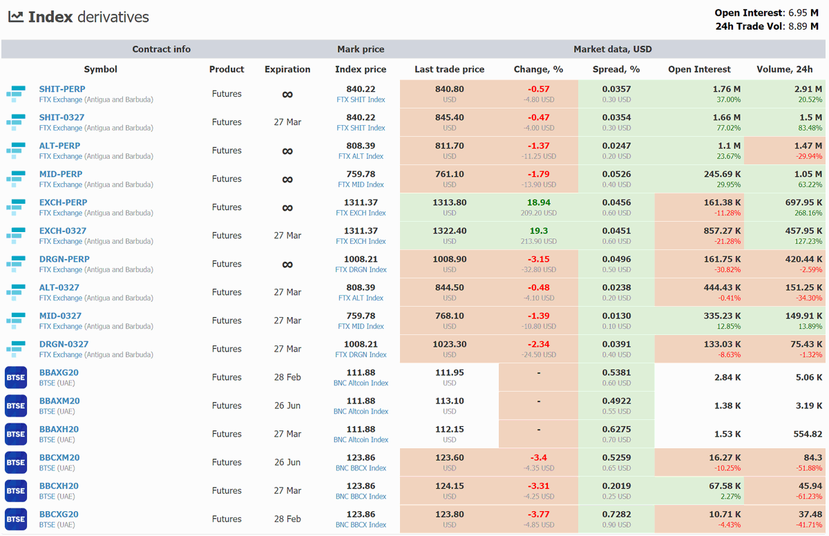The image size is (829, 536).
Task: Open BNC BBCX Index link in BBCXM20 row
Action: [361, 468]
